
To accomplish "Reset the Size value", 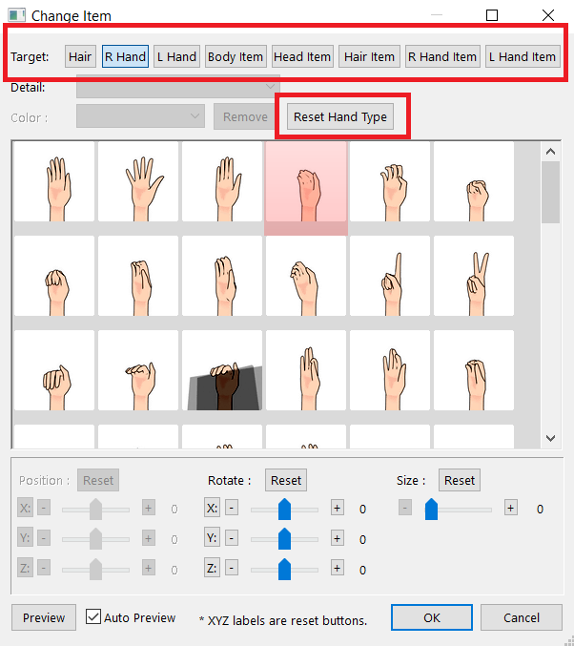I will click(x=460, y=480).
